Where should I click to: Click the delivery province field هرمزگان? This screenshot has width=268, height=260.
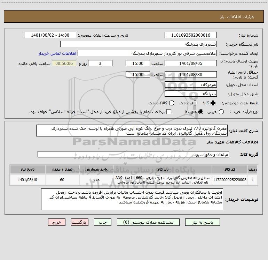point(191,84)
